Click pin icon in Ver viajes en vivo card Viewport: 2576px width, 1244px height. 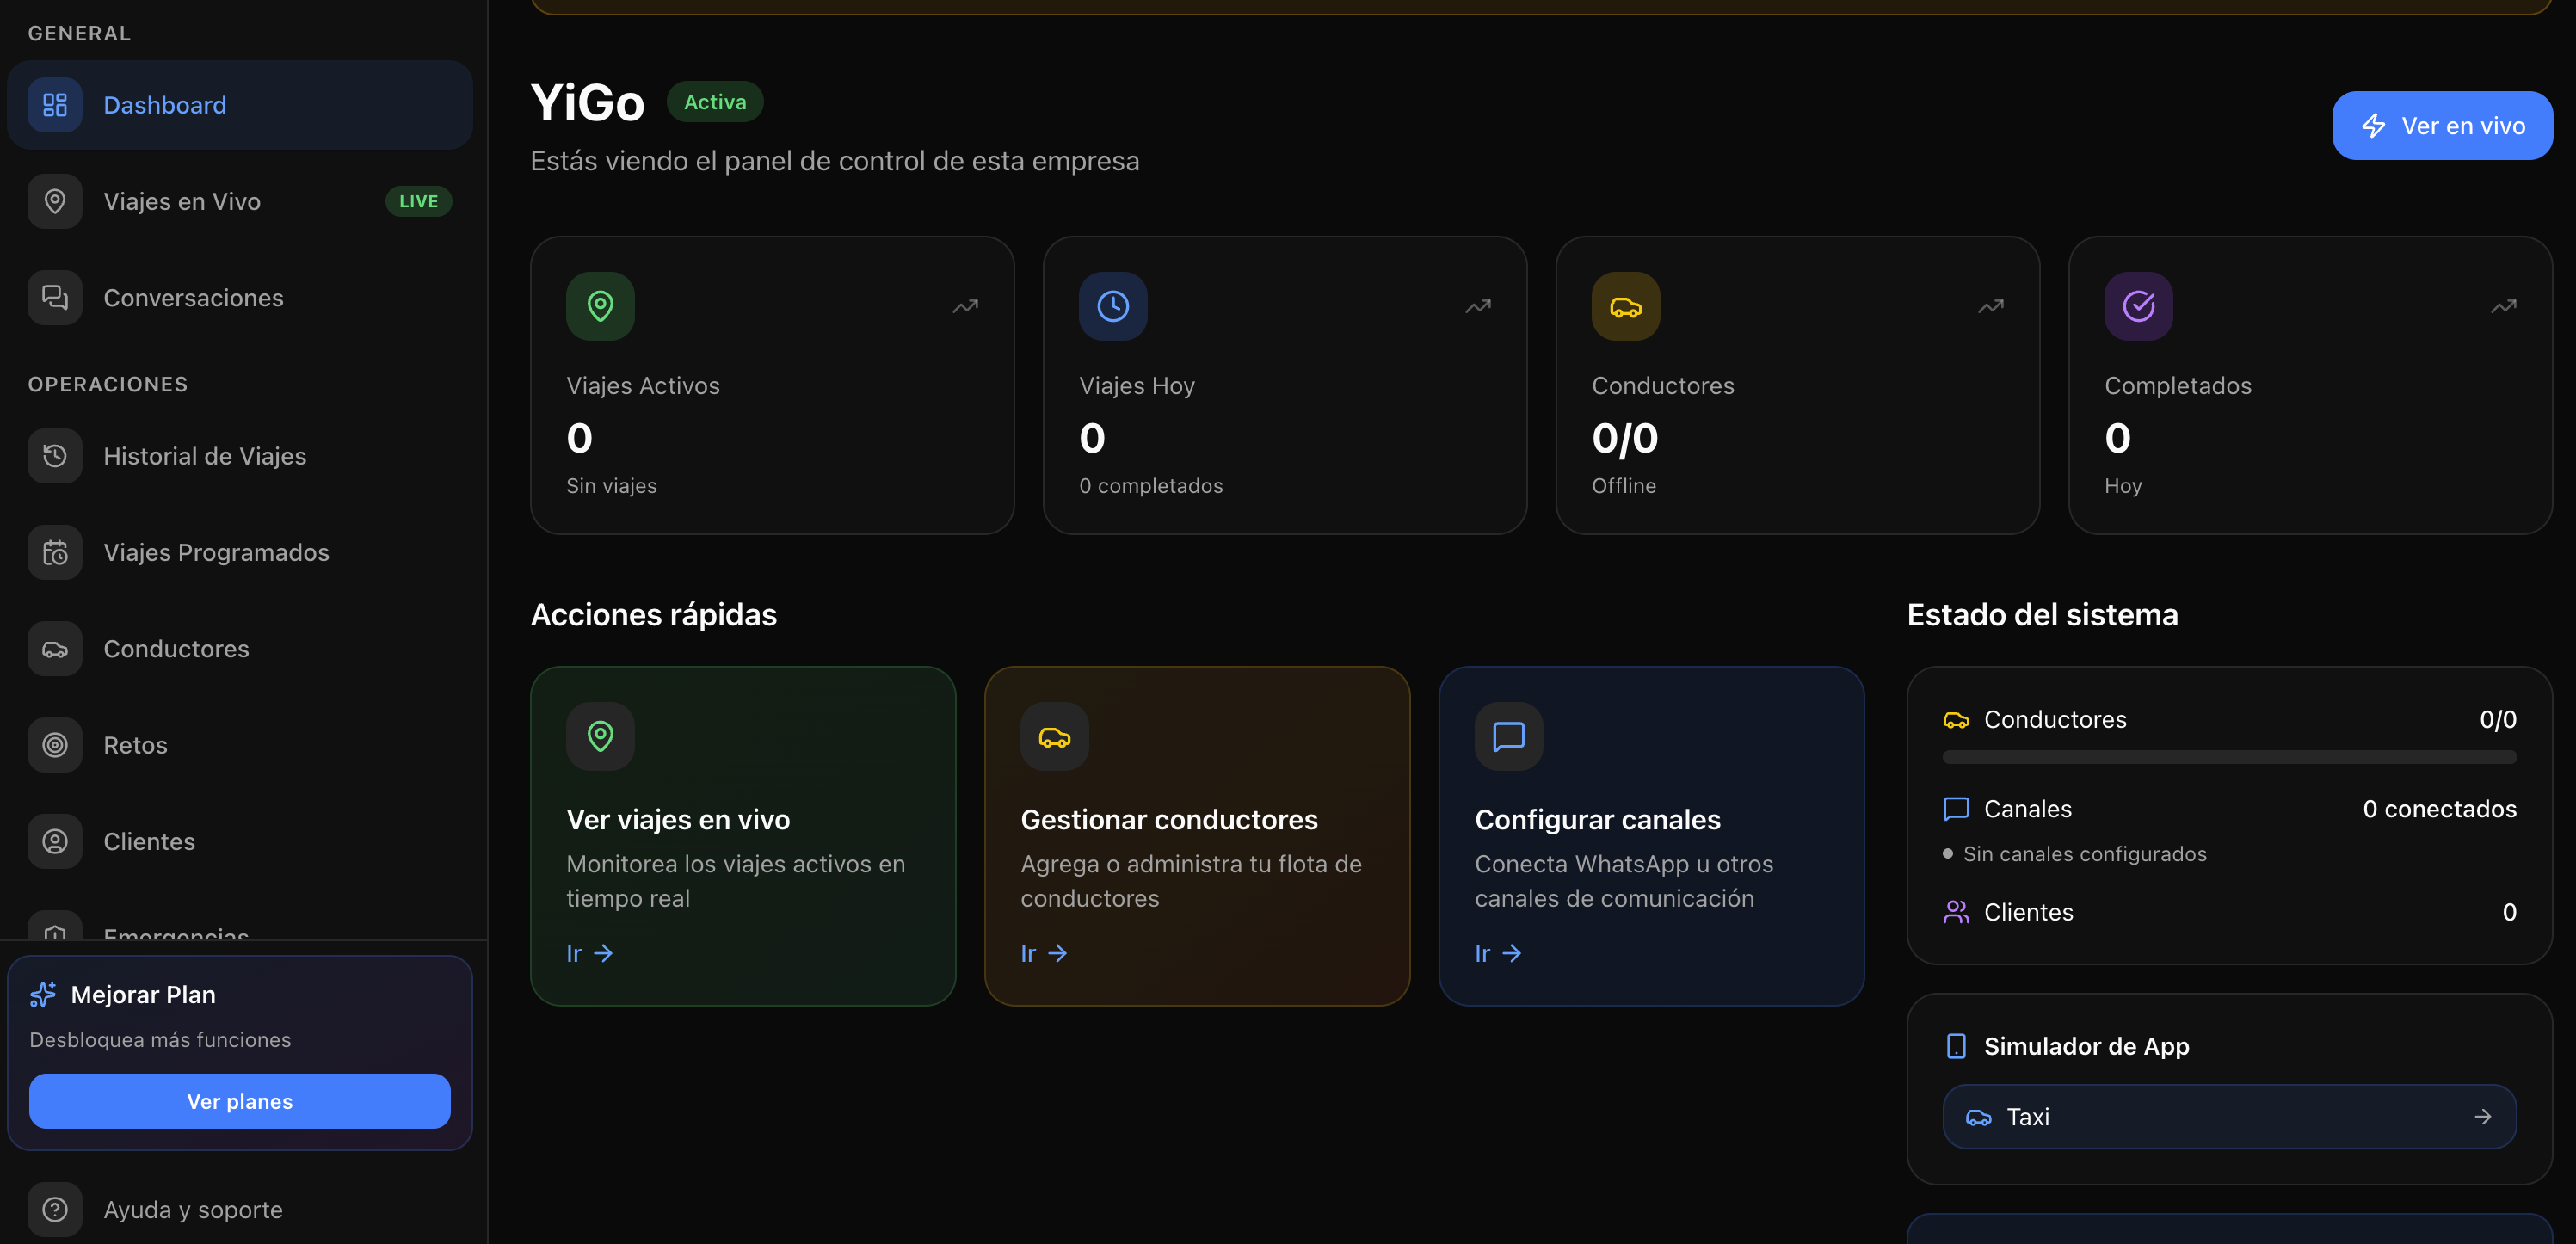pyautogui.click(x=600, y=736)
